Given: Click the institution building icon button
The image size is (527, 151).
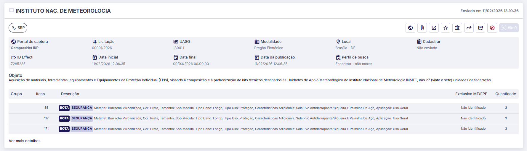Looking at the screenshot, I should pos(457,28).
